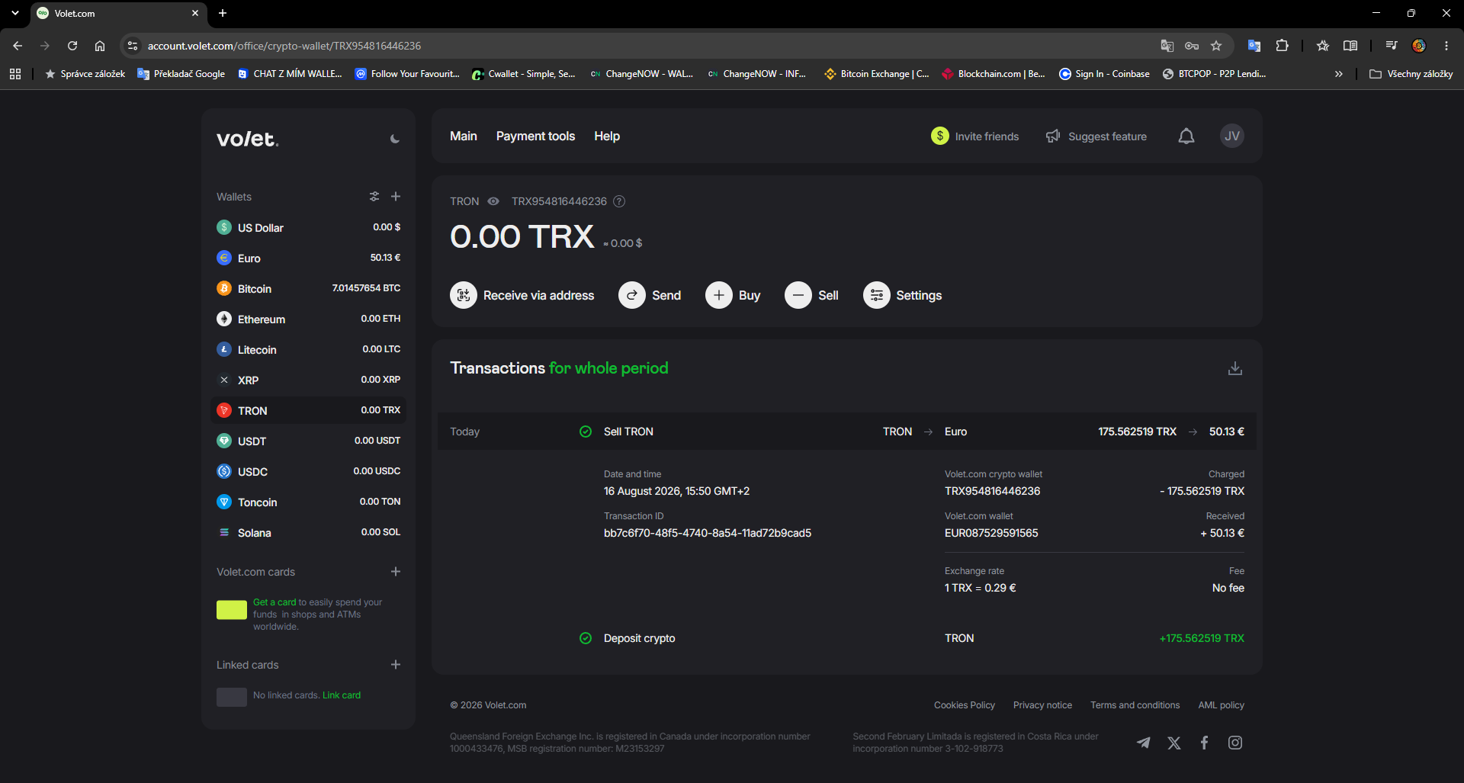1464x783 pixels.
Task: Select the Bitcoin wallet
Action: (308, 288)
